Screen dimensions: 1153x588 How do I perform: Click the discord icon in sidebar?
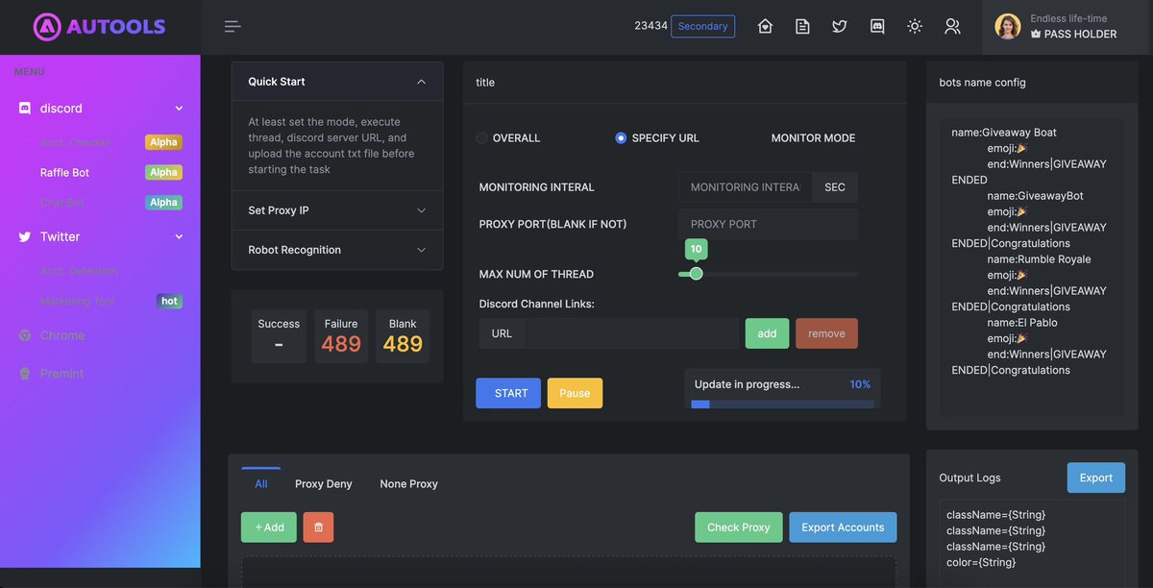click(25, 109)
